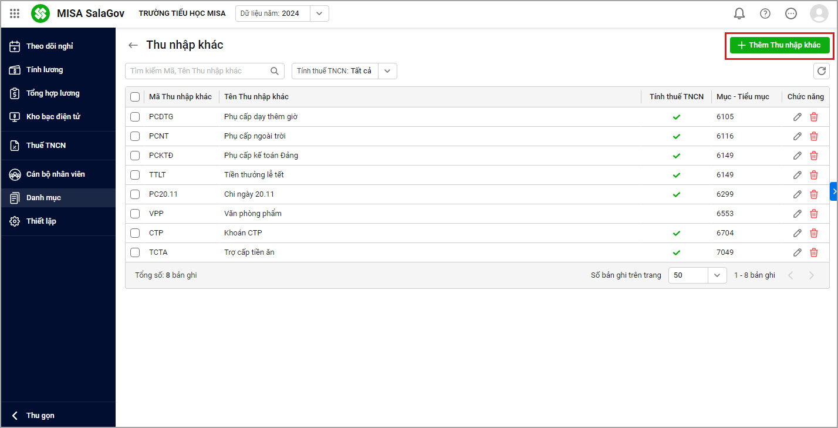
Task: Go back with the arrow beside Thu nhập khác
Action: pos(133,45)
